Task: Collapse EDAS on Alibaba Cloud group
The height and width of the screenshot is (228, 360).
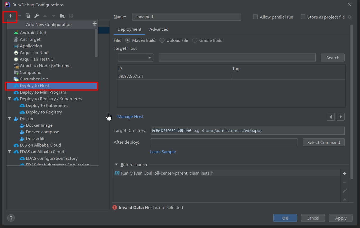Action: (10, 152)
